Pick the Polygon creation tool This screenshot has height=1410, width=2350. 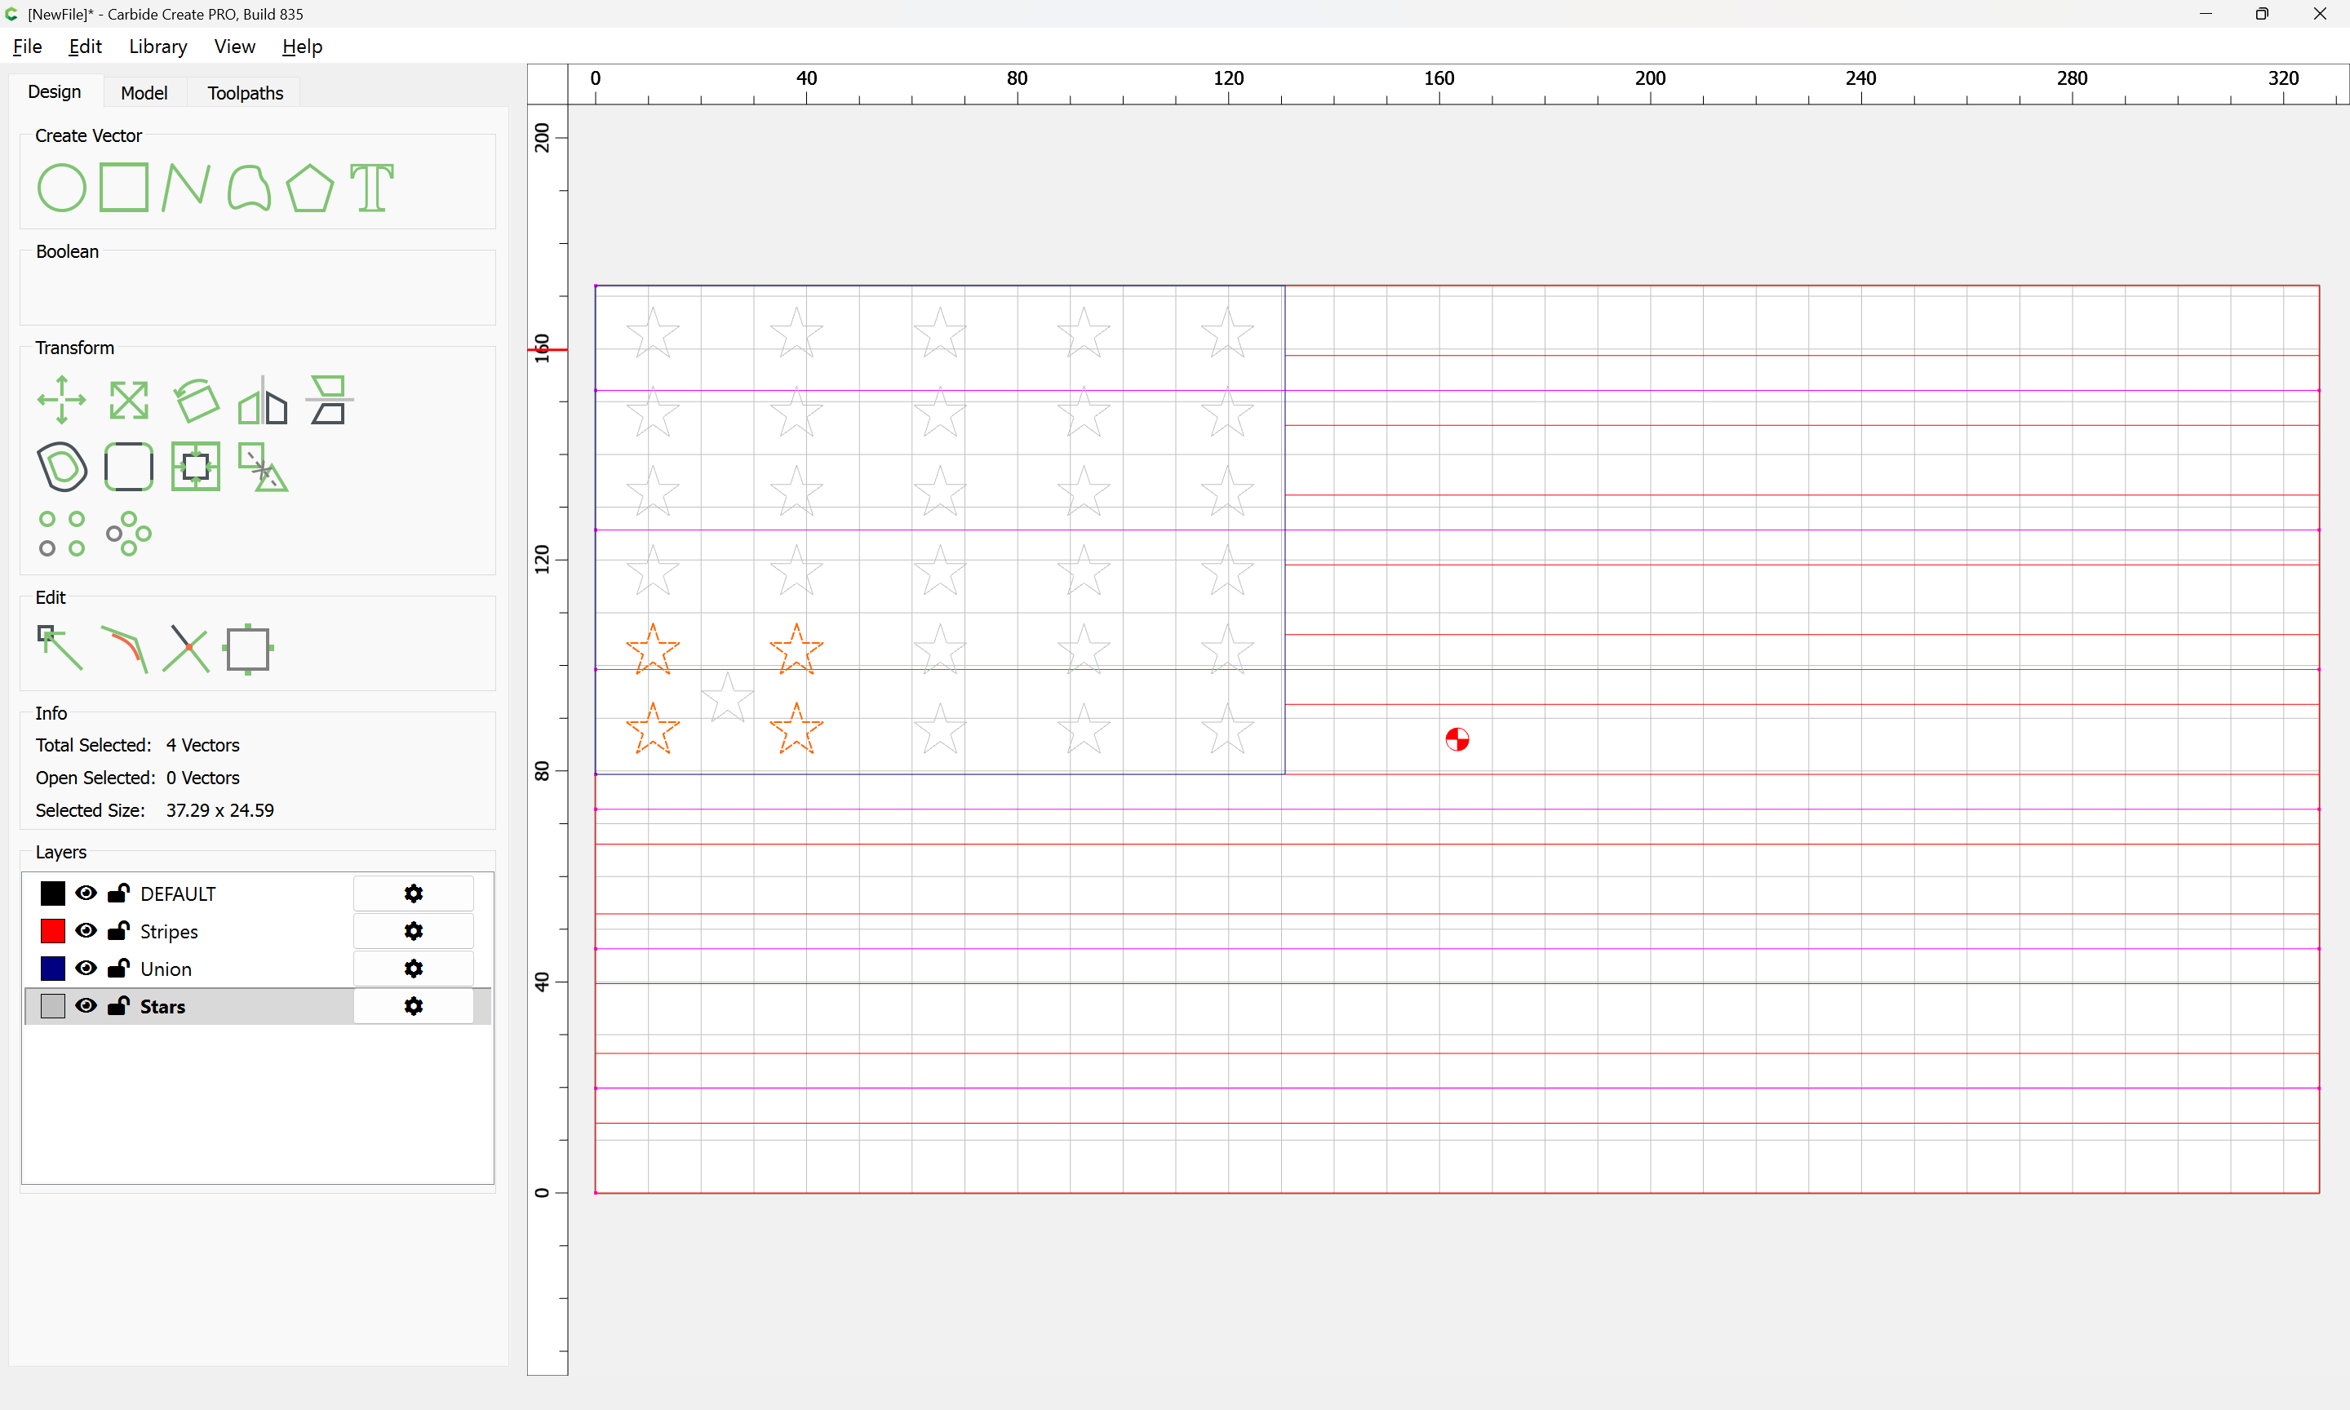(309, 187)
